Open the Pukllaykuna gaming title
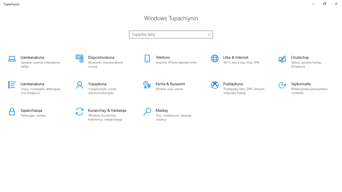 233,84
